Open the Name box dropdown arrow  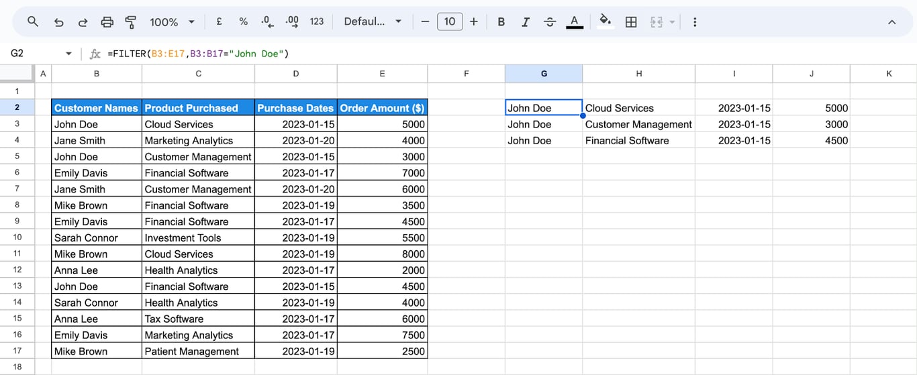[x=68, y=54]
